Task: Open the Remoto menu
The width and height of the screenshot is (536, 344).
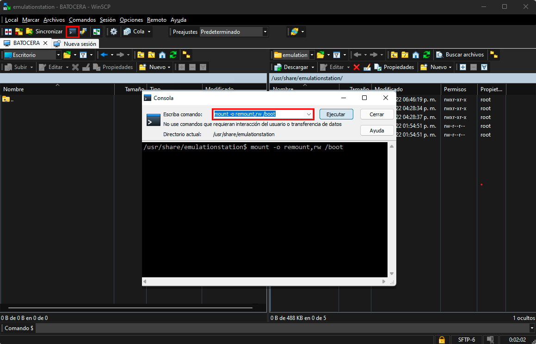Action: point(157,20)
